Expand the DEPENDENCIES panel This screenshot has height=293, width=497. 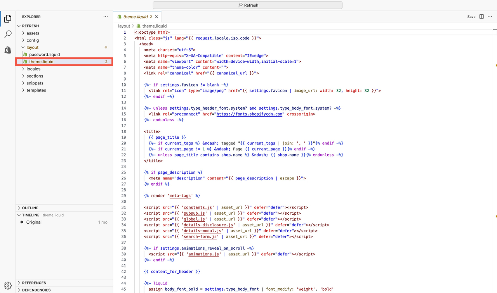coord(64,290)
